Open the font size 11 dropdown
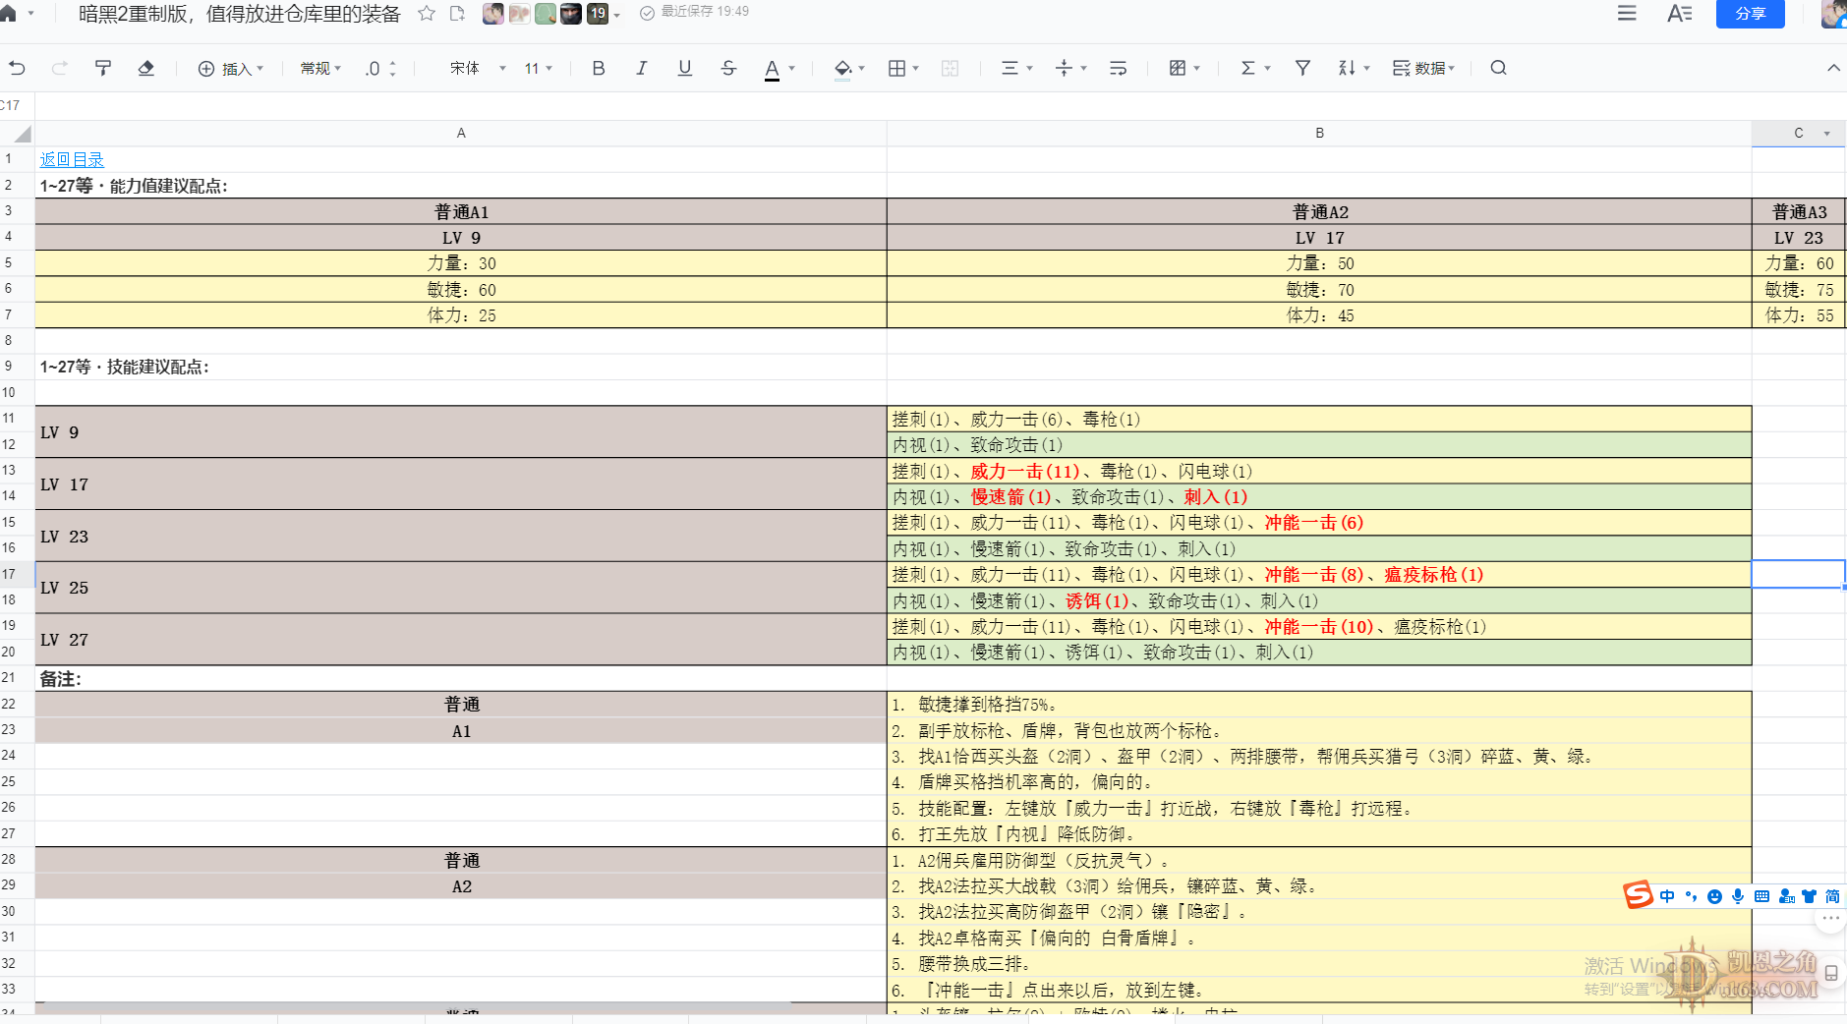The height and width of the screenshot is (1024, 1847). [538, 68]
